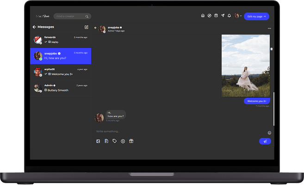
Task: Open the compass explore icon
Action: 210,16
